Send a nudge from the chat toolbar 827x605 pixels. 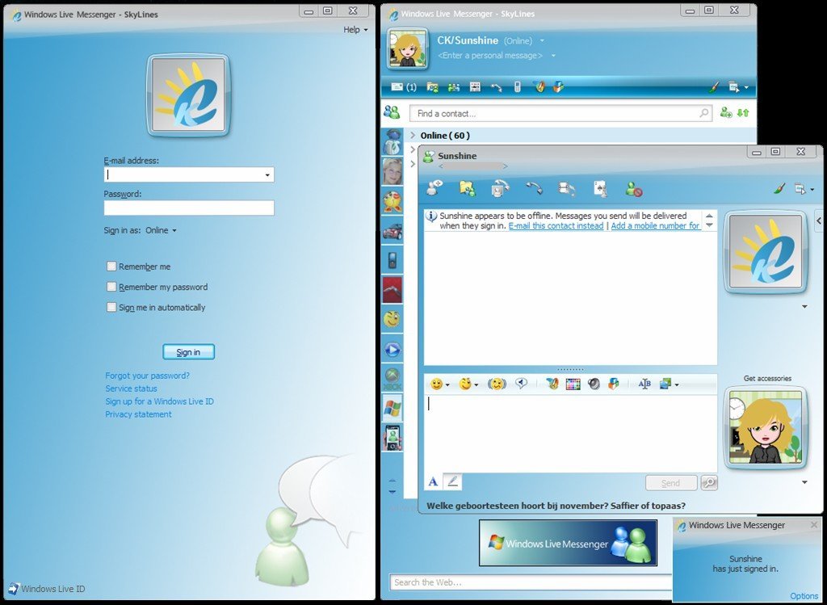(x=497, y=384)
